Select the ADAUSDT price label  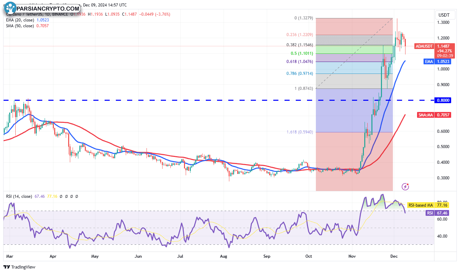click(424, 46)
